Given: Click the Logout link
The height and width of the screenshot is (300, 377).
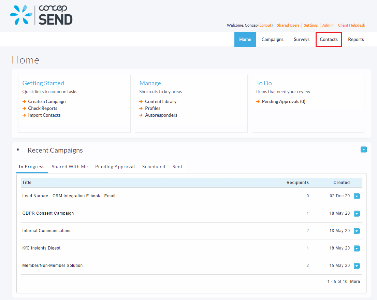Looking at the screenshot, I should (x=265, y=25).
